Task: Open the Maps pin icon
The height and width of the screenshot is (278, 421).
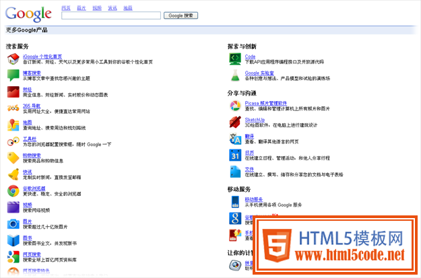Action: (x=13, y=125)
